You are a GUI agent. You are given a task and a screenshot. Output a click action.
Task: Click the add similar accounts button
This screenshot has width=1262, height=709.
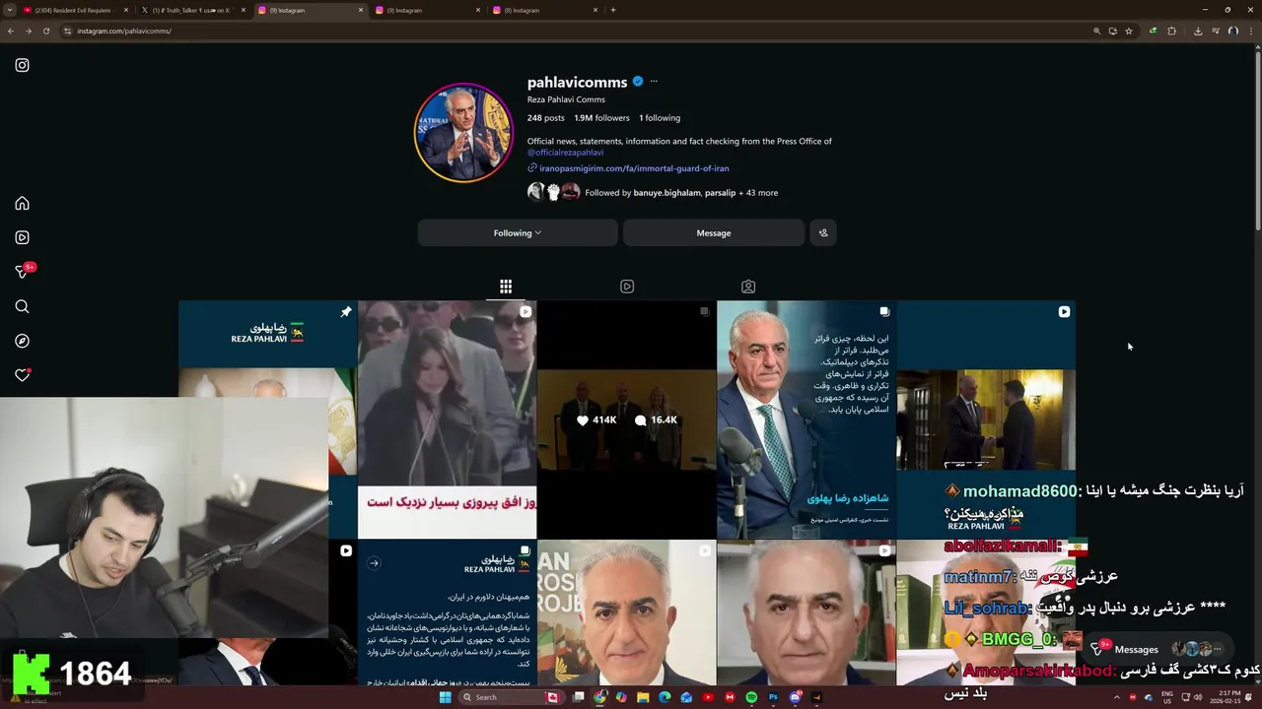[x=823, y=233]
